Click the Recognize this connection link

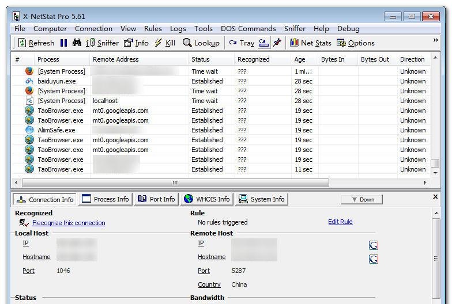69,223
